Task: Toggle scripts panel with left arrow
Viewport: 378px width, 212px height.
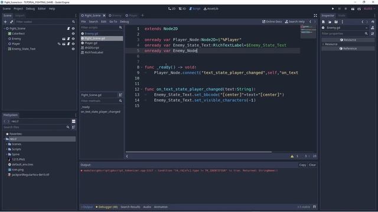Action: pyautogui.click(x=127, y=156)
